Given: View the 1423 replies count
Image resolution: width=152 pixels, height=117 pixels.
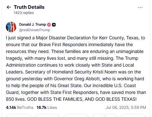Looking at the screenshot, I should point(24,13).
